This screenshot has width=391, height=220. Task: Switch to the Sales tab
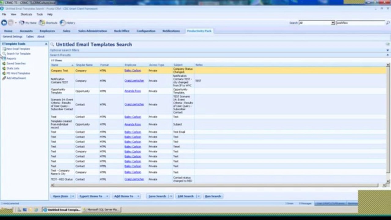[x=67, y=31]
